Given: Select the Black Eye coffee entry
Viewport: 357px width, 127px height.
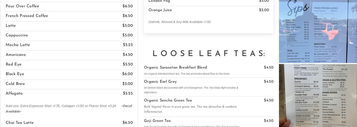Looking at the screenshot, I should (x=15, y=74).
